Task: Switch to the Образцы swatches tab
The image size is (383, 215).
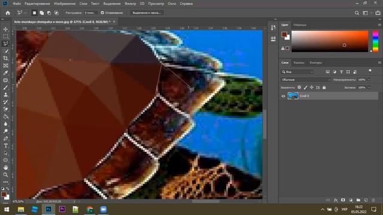Action: pyautogui.click(x=300, y=25)
